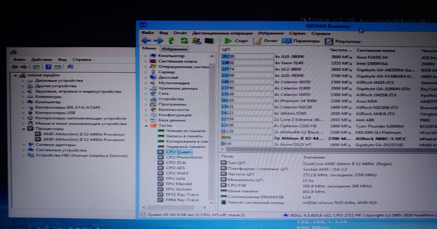Select the Задержка памяти test
This screenshot has width=437, height=229.
point(185,147)
